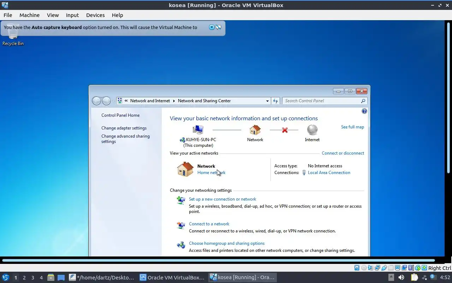
Task: Click VirtualBox optical disk status icon
Action: pyautogui.click(x=364, y=268)
